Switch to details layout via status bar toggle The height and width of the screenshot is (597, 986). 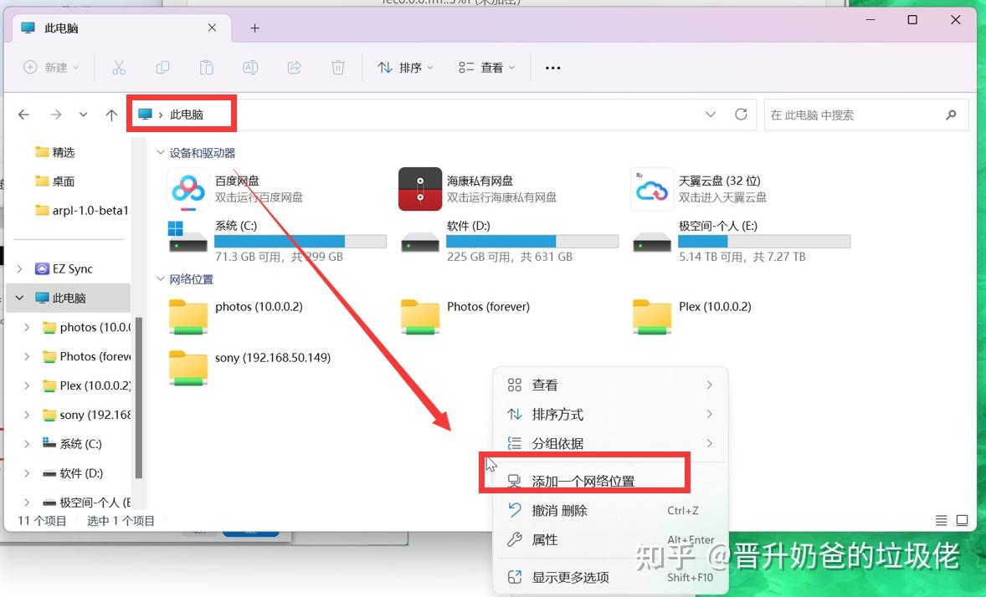pos(941,519)
